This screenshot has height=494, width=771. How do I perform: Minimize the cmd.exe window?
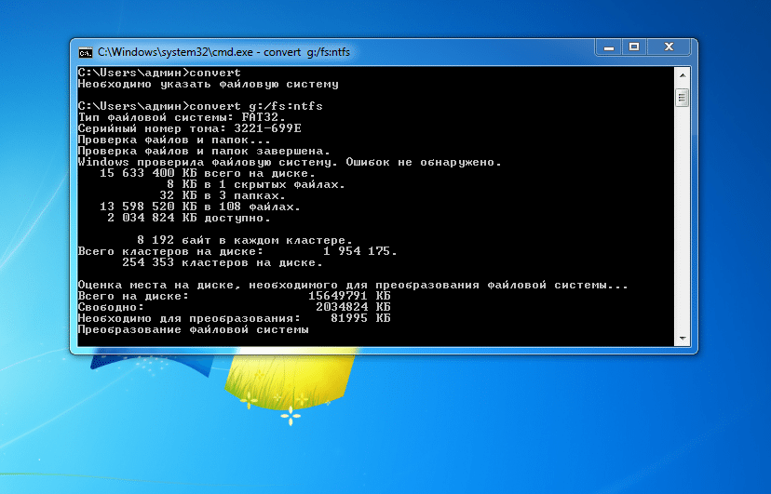coord(609,47)
